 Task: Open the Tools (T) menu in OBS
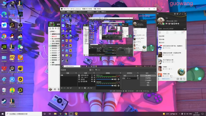(x=98, y=12)
